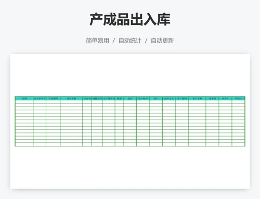Select the 日期 column header cell

(x=24, y=99)
